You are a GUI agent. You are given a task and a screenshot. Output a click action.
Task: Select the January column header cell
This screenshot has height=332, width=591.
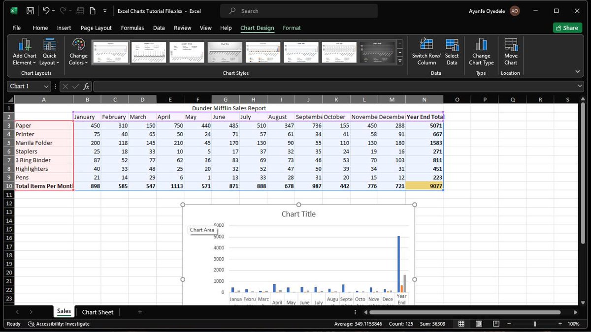pyautogui.click(x=87, y=117)
